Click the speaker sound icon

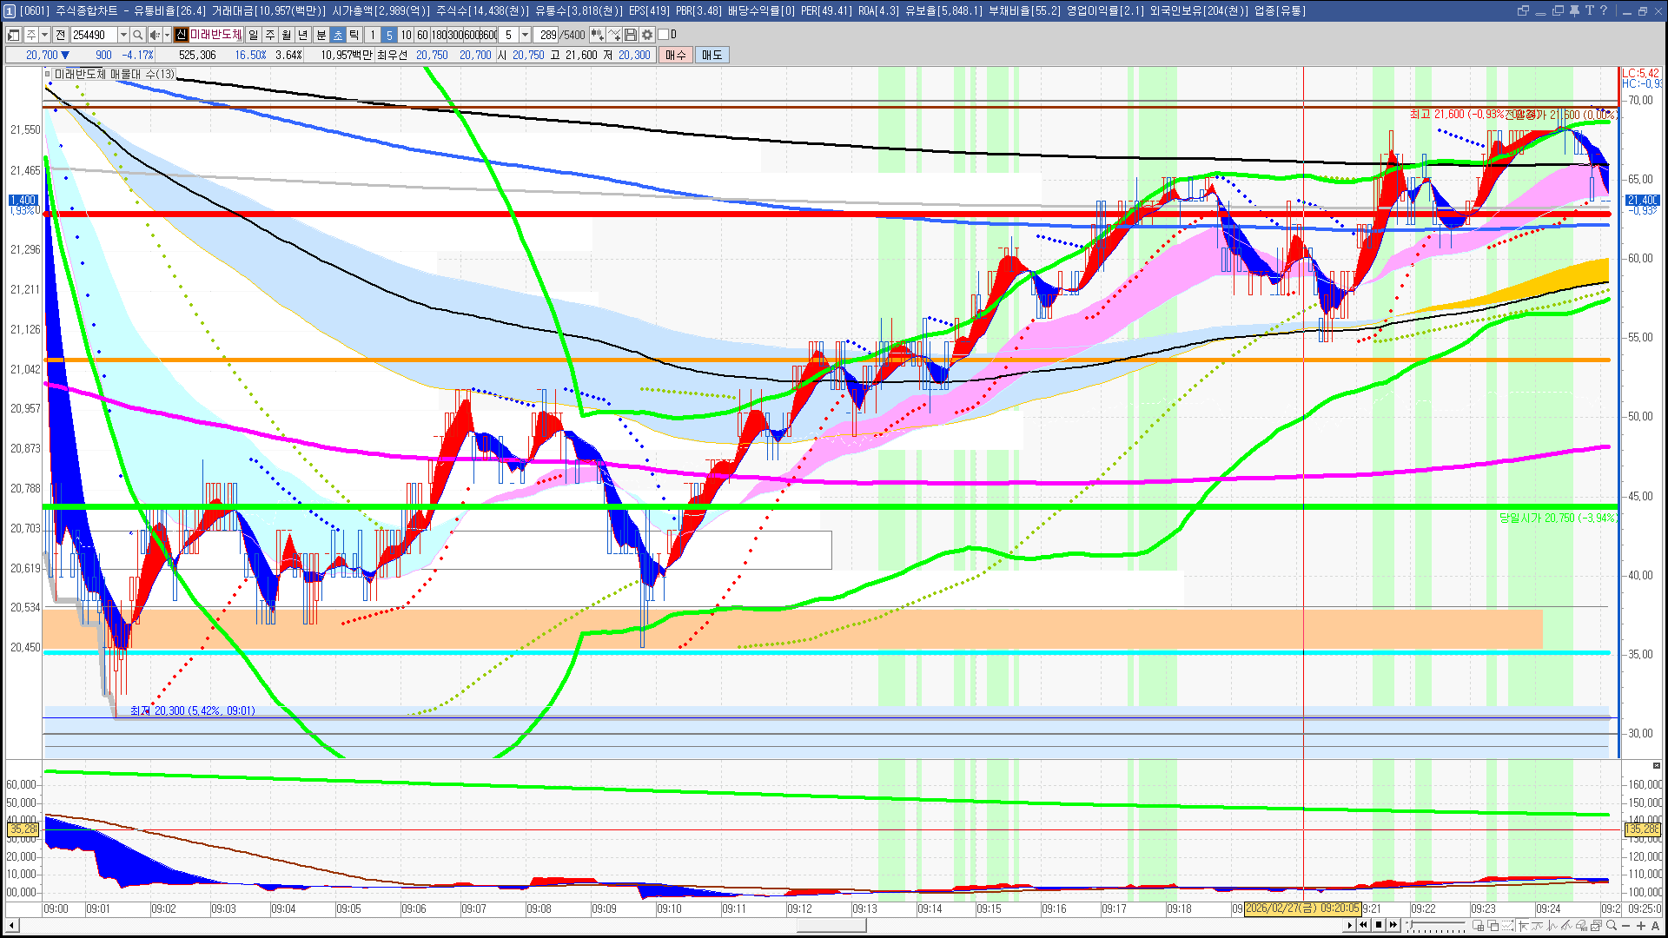tap(155, 35)
